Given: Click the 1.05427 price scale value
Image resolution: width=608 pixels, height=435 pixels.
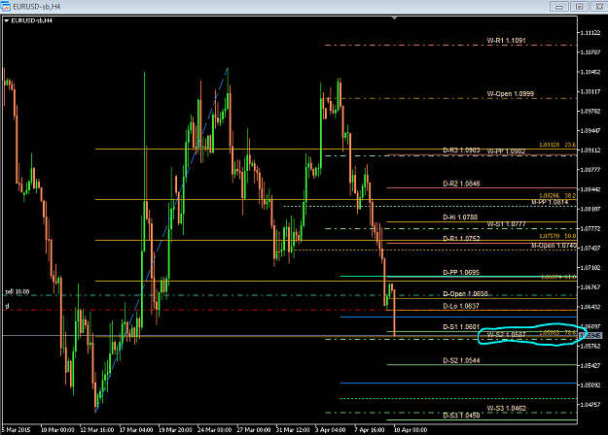Looking at the screenshot, I should 590,365.
